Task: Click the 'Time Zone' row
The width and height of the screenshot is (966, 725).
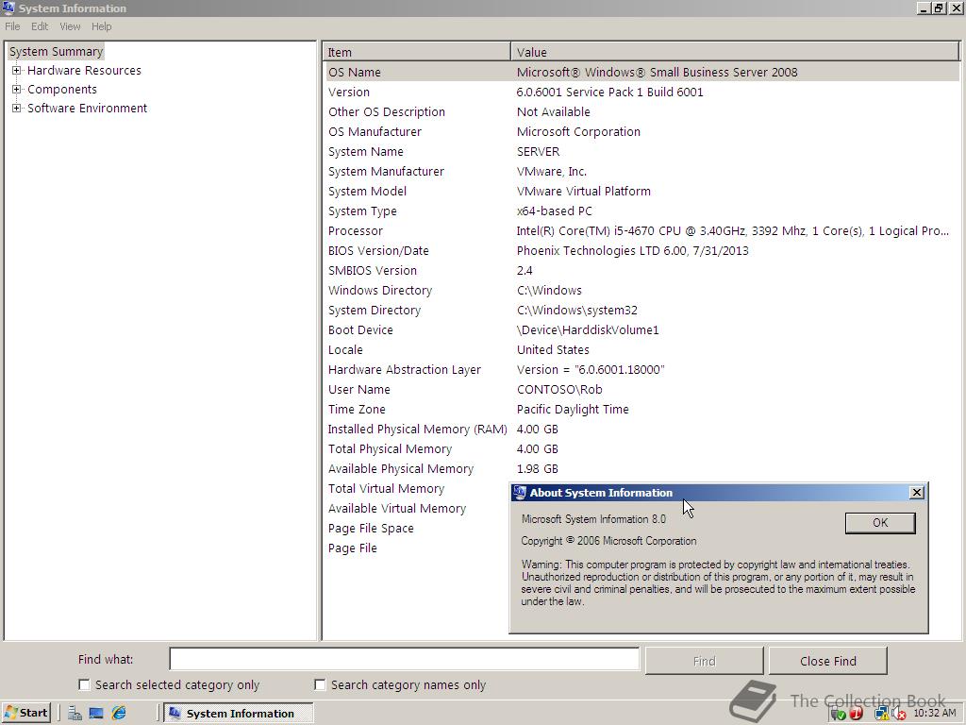Action: [x=641, y=410]
